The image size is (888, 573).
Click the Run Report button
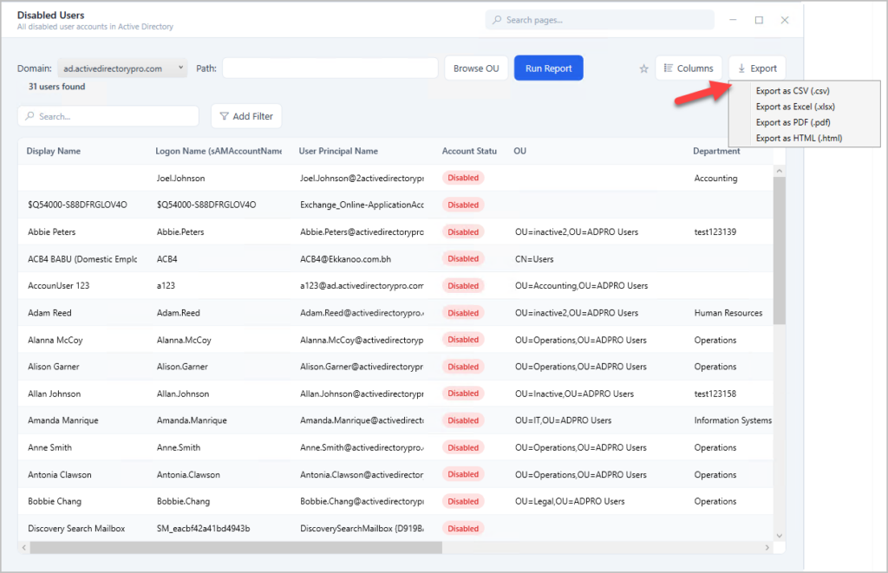549,68
